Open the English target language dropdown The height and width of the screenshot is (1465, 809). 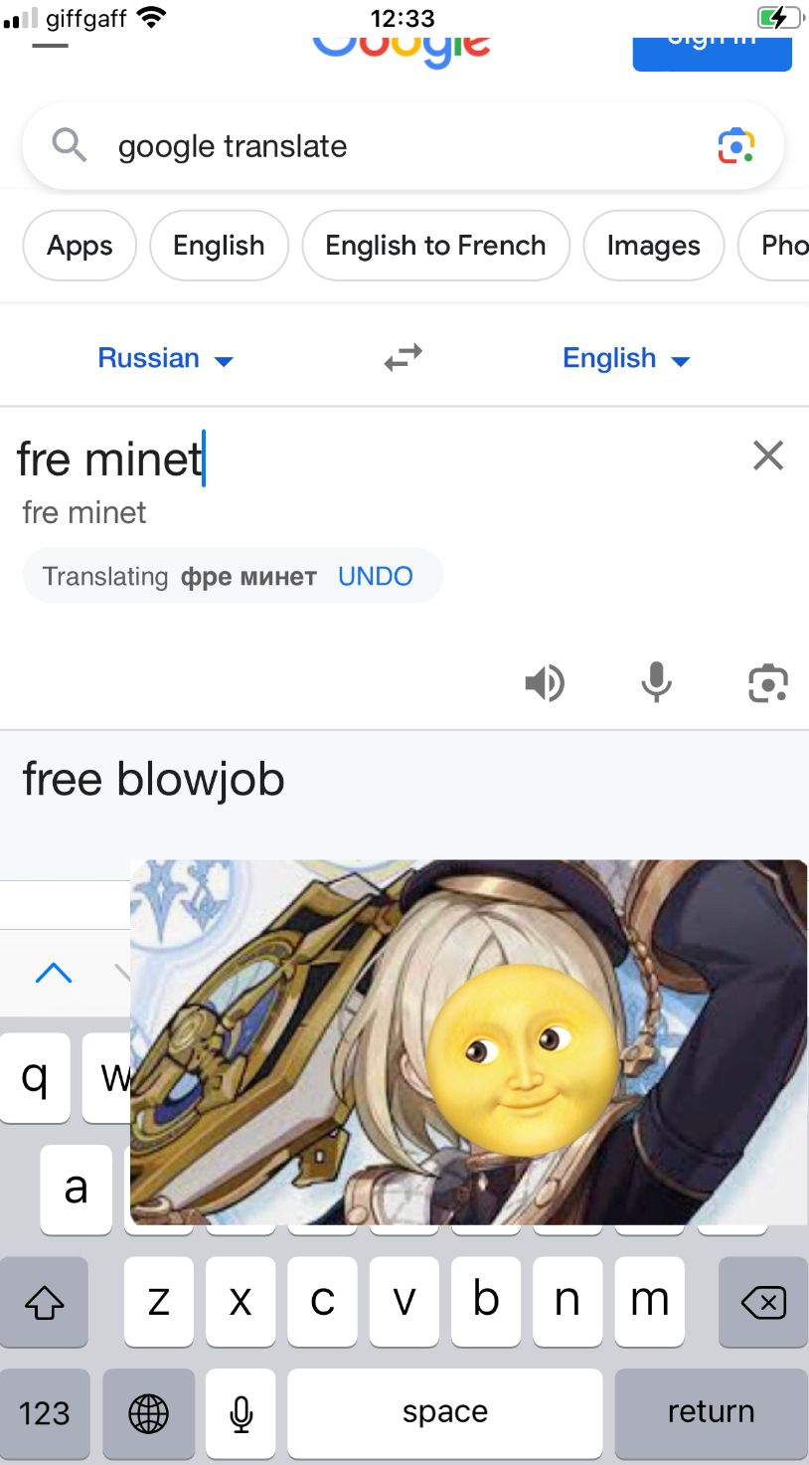tap(626, 358)
